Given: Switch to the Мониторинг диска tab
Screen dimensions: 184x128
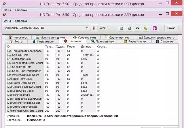Looking at the screenshot, I should (50, 37).
